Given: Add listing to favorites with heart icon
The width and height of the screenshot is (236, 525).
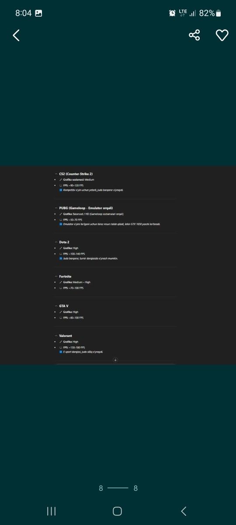Looking at the screenshot, I should point(222,35).
